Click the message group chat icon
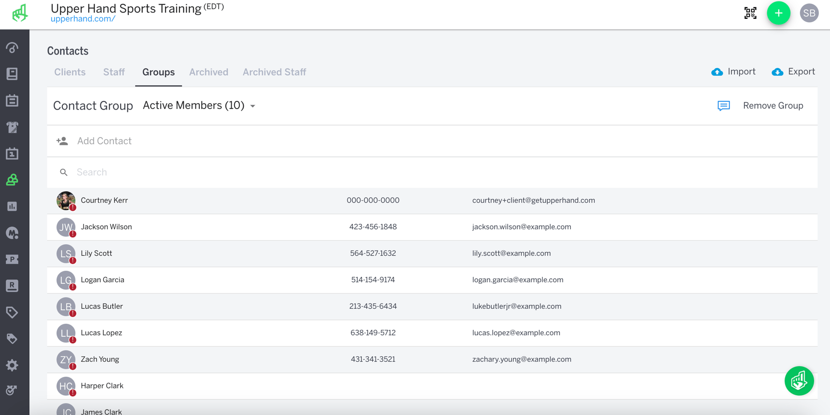 point(723,106)
